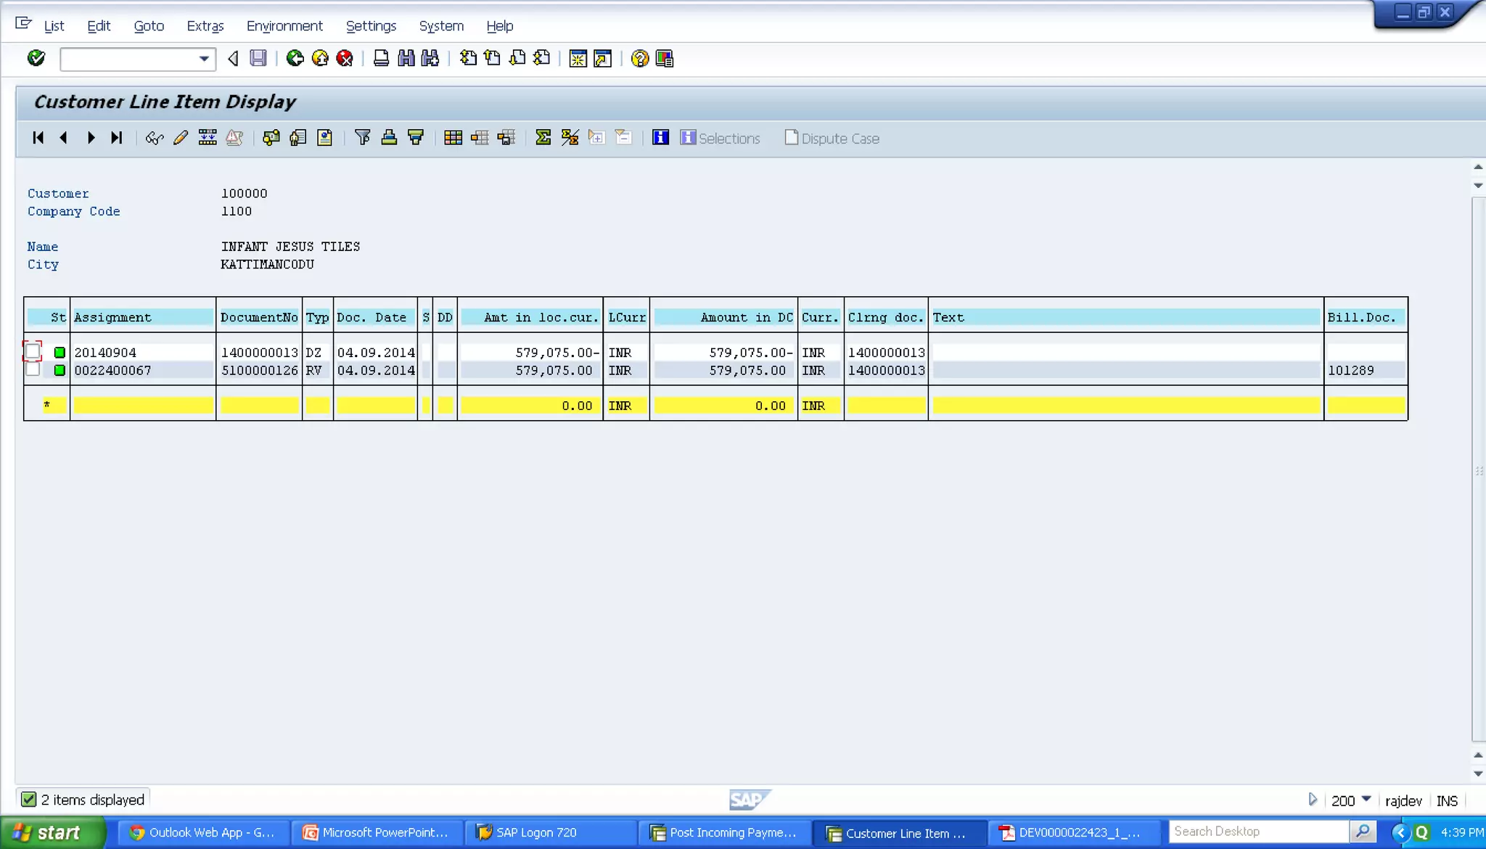
Task: Switch to Post Incoming Payments taskbar window
Action: pyautogui.click(x=725, y=833)
